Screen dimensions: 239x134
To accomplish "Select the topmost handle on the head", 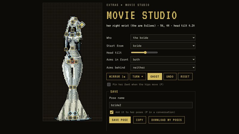I will pos(76,19).
